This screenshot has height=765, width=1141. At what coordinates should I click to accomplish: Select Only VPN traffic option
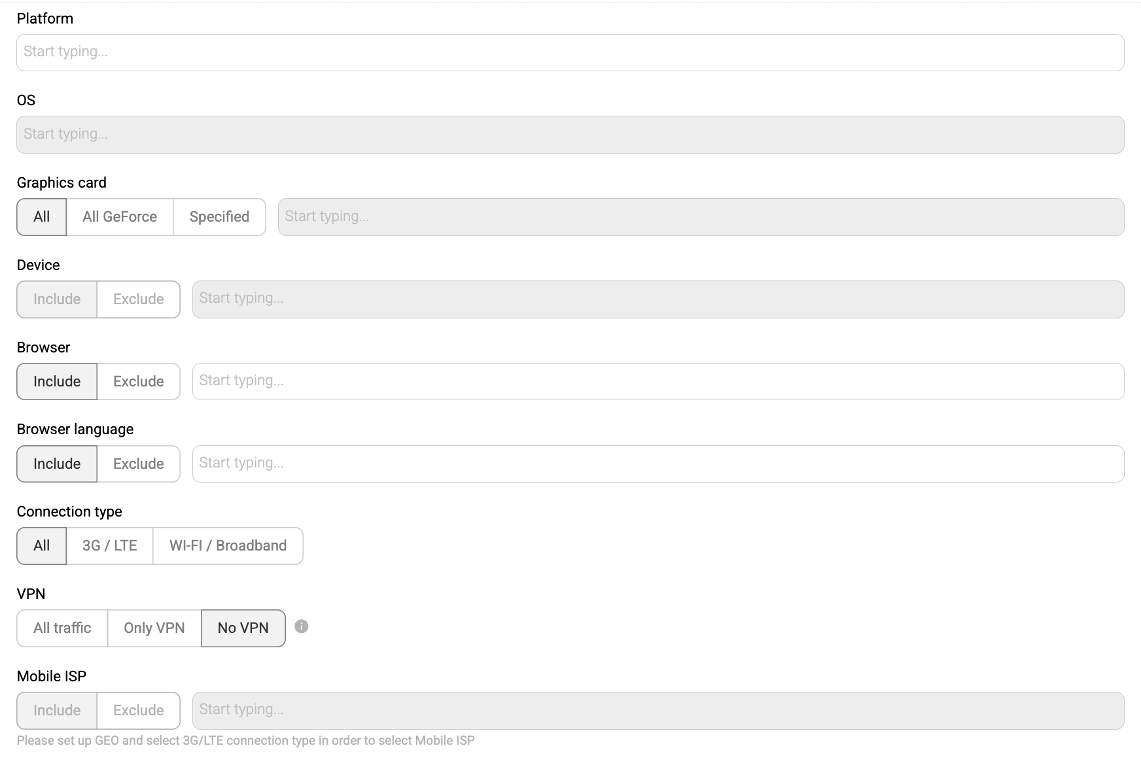(x=154, y=628)
